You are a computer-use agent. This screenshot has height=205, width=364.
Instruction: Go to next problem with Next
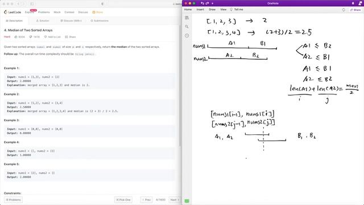(x=175, y=200)
